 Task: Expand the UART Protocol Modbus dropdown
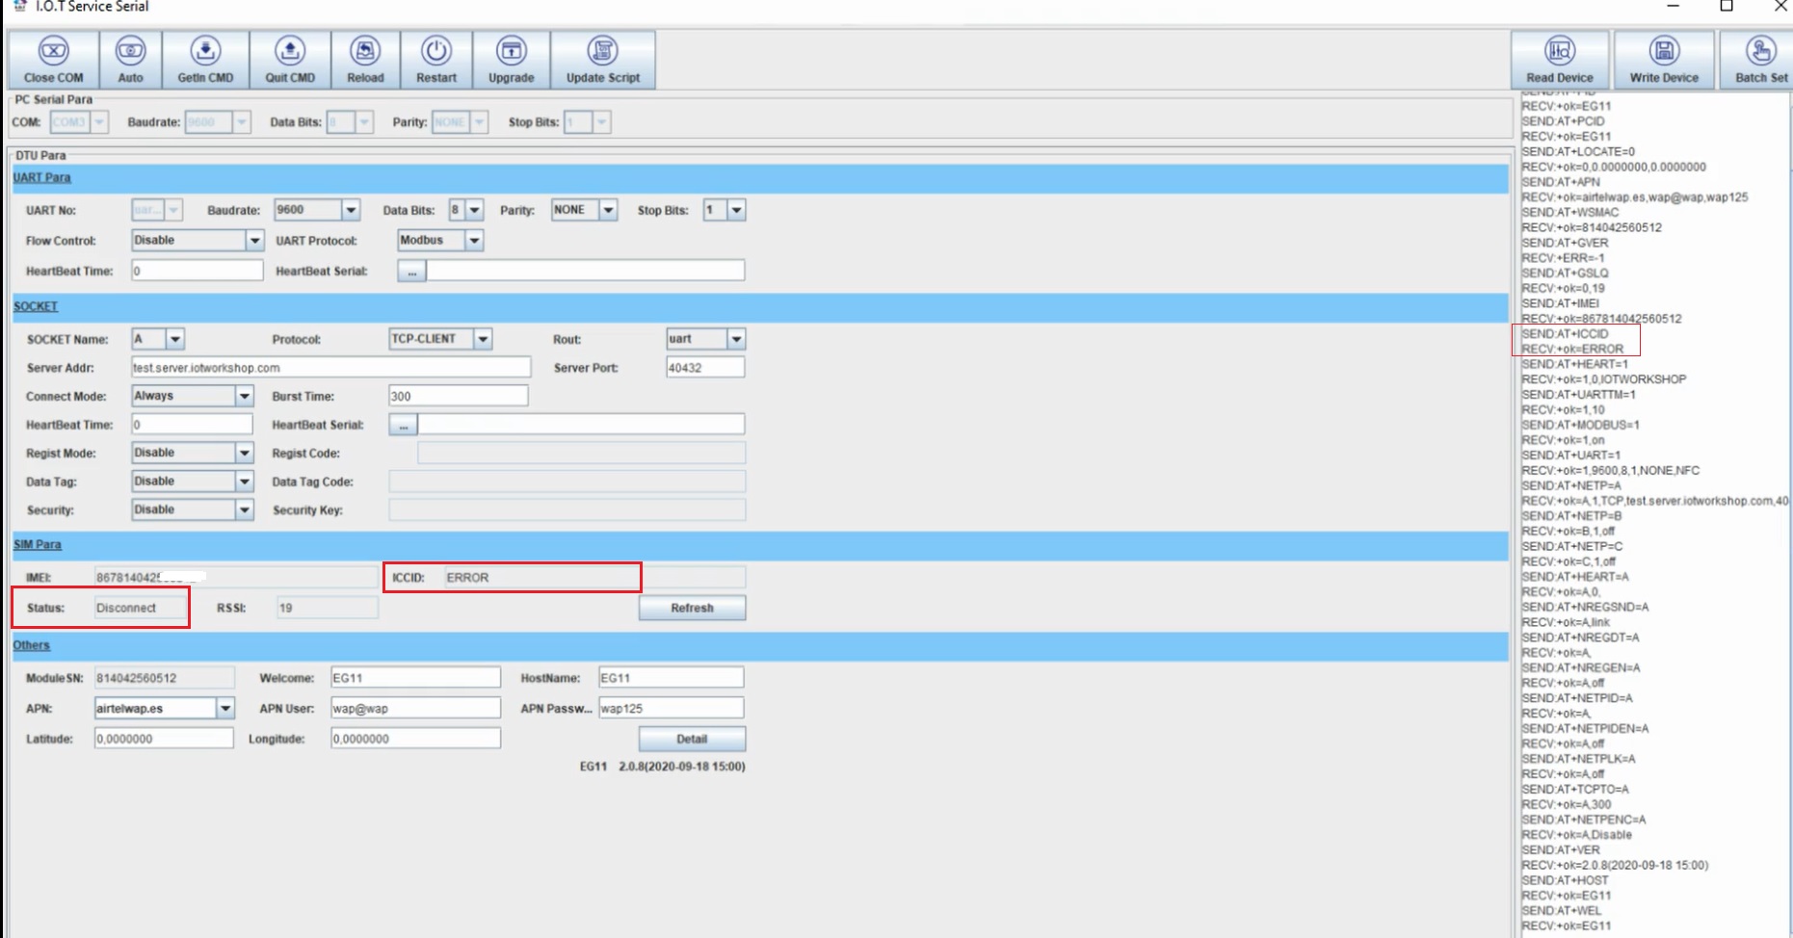coord(474,241)
